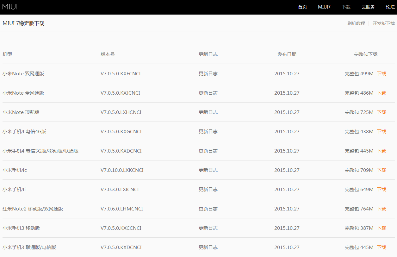Click the 完整包 764M size text
Screen dimensions: 397x257
point(359,209)
